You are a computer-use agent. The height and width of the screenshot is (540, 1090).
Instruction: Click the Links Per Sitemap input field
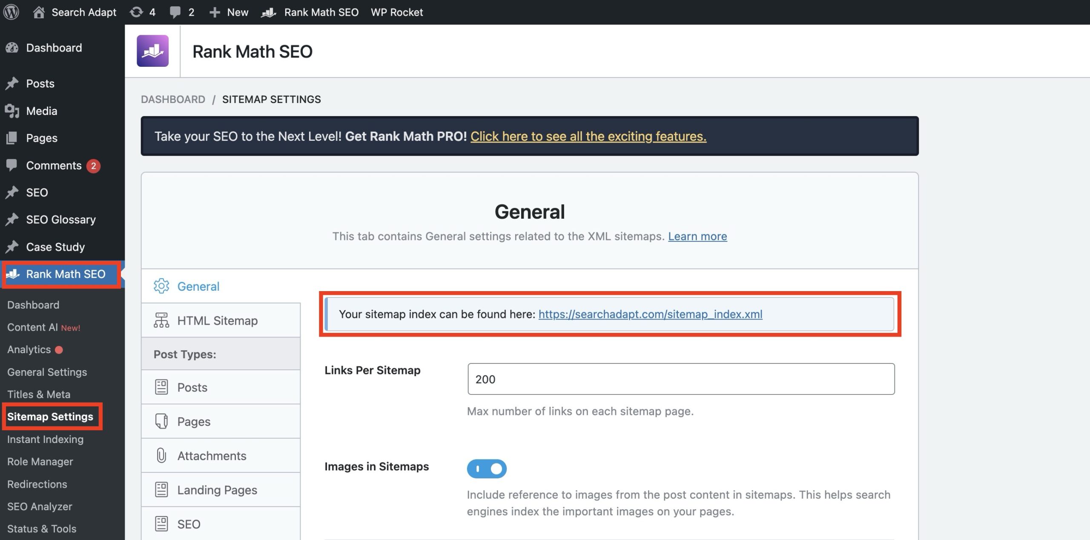pyautogui.click(x=681, y=379)
